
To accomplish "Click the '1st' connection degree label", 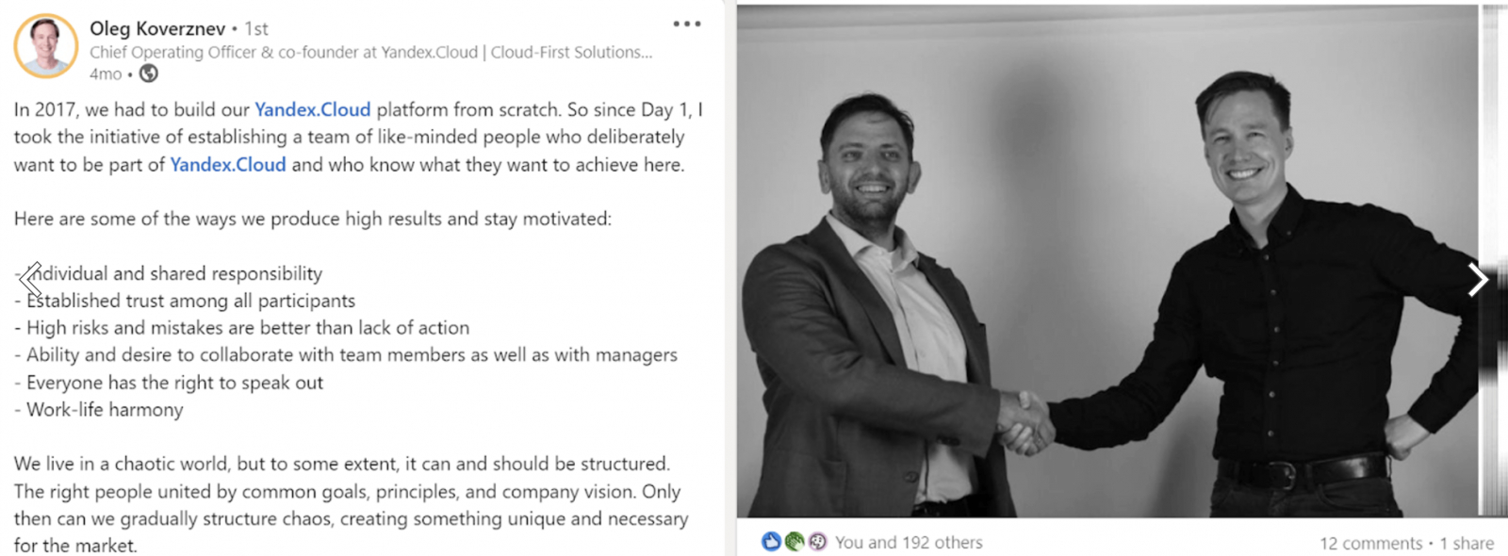I will (x=256, y=29).
